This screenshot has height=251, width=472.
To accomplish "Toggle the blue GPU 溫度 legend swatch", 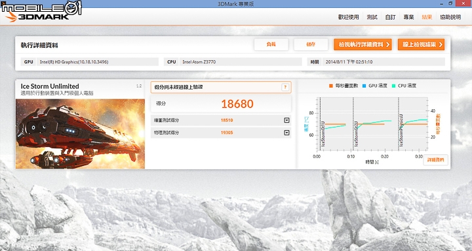I will [364, 86].
